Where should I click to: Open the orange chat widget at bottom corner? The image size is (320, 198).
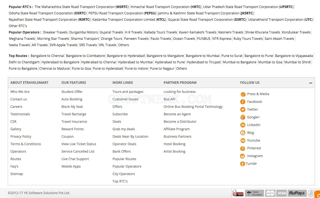318,194
